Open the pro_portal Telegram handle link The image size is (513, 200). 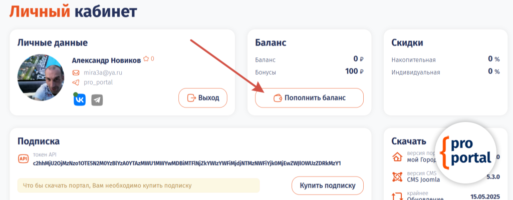(x=98, y=82)
